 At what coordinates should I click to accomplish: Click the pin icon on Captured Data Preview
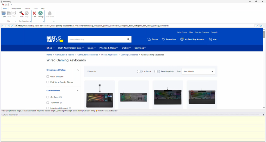click(x=263, y=115)
